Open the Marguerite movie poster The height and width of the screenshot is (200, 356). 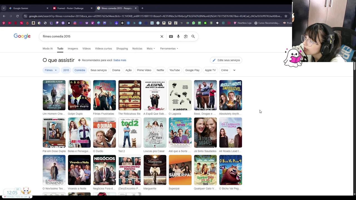[x=155, y=170]
